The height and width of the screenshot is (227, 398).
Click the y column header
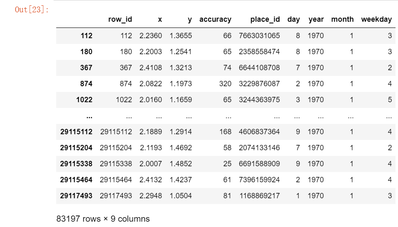tap(190, 20)
